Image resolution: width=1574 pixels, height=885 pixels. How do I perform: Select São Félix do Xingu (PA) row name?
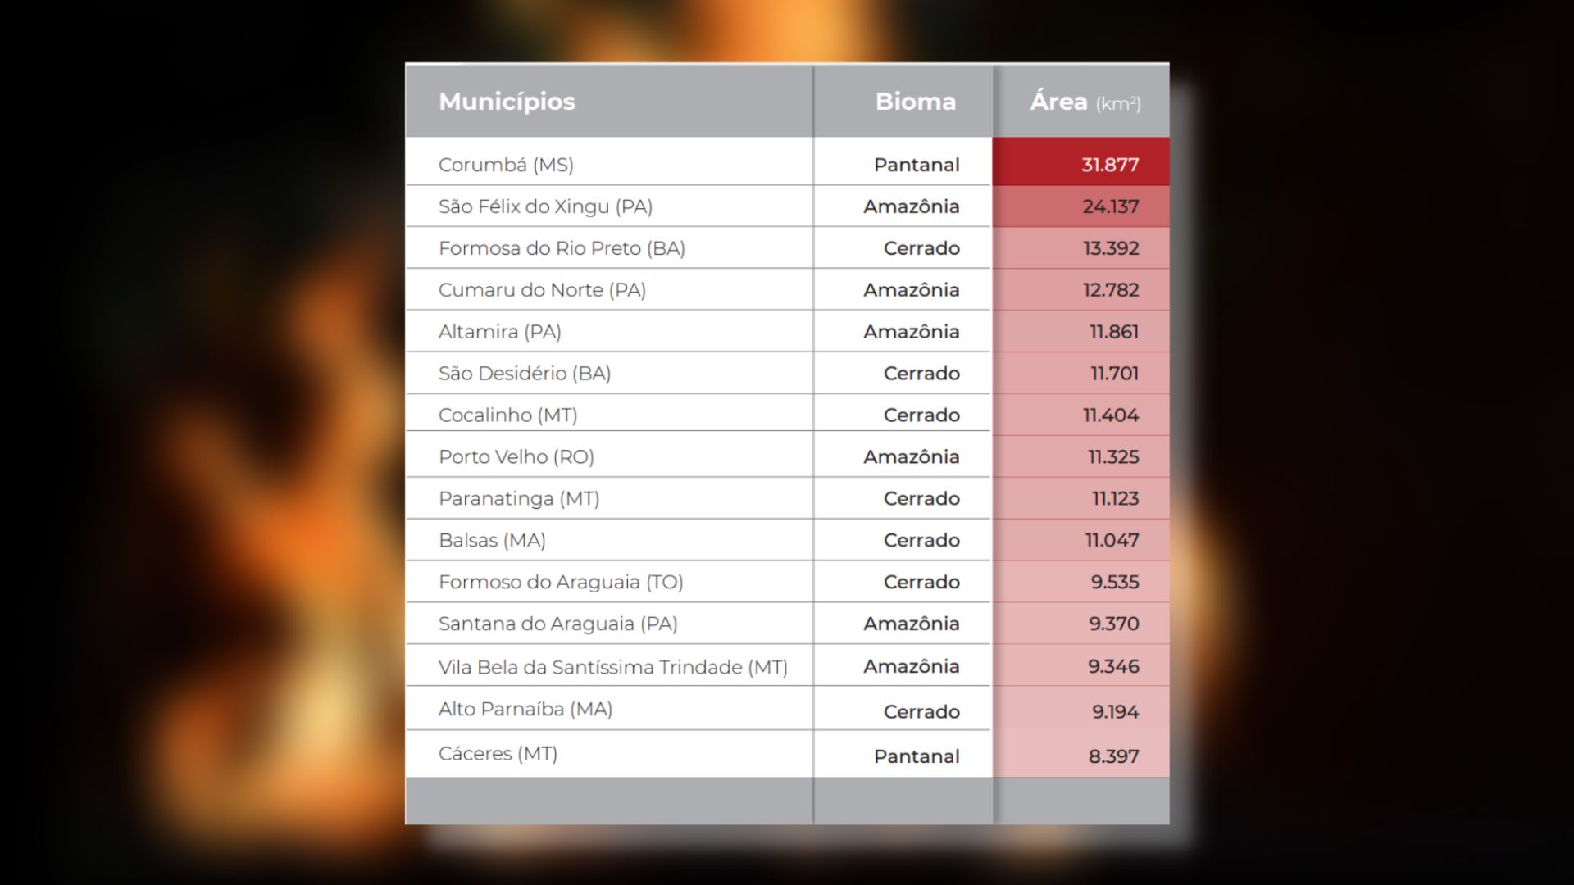pyautogui.click(x=545, y=206)
